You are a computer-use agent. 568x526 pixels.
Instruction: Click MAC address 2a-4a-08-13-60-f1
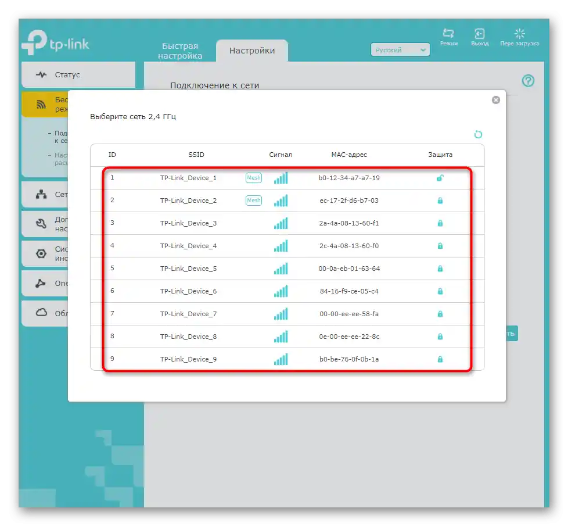(x=349, y=223)
